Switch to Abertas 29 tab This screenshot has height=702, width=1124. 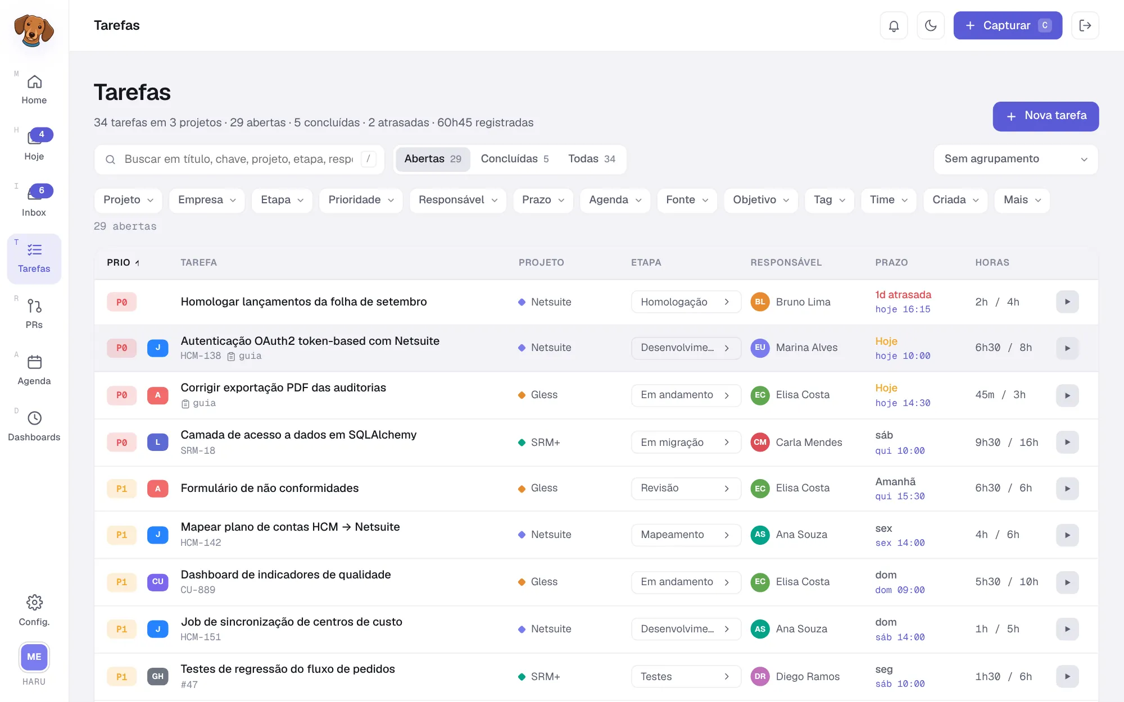click(x=433, y=159)
